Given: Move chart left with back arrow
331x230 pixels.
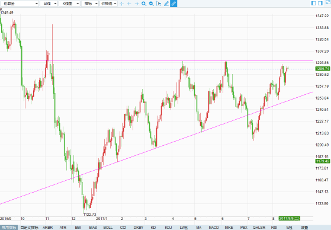Looking at the screenshot, I should point(129,4).
